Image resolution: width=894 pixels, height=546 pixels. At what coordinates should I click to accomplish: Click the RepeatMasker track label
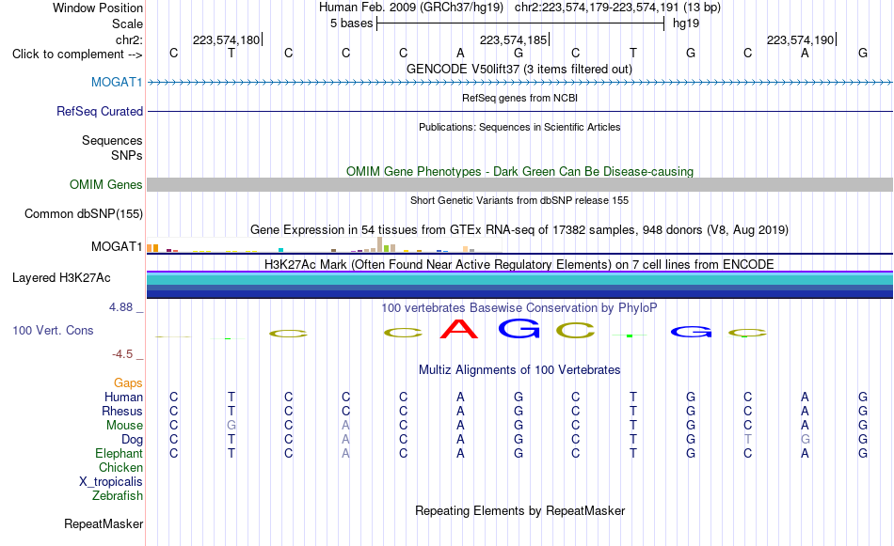(104, 523)
